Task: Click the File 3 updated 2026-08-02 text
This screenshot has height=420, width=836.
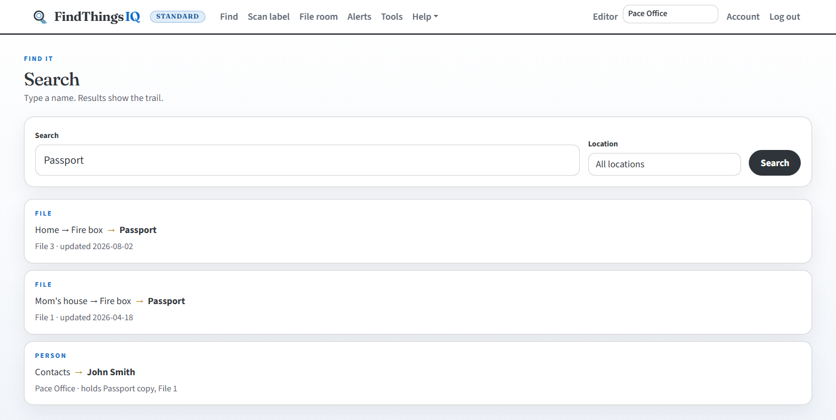Action: (x=84, y=246)
